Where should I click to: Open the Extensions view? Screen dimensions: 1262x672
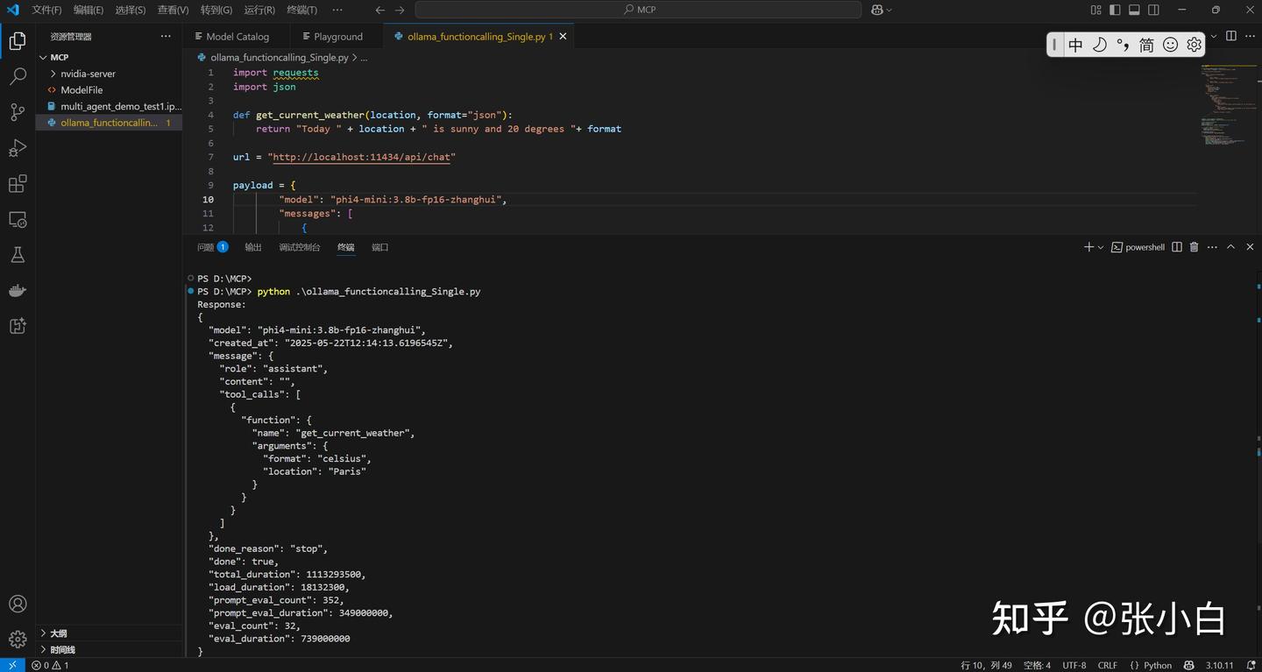click(x=18, y=184)
